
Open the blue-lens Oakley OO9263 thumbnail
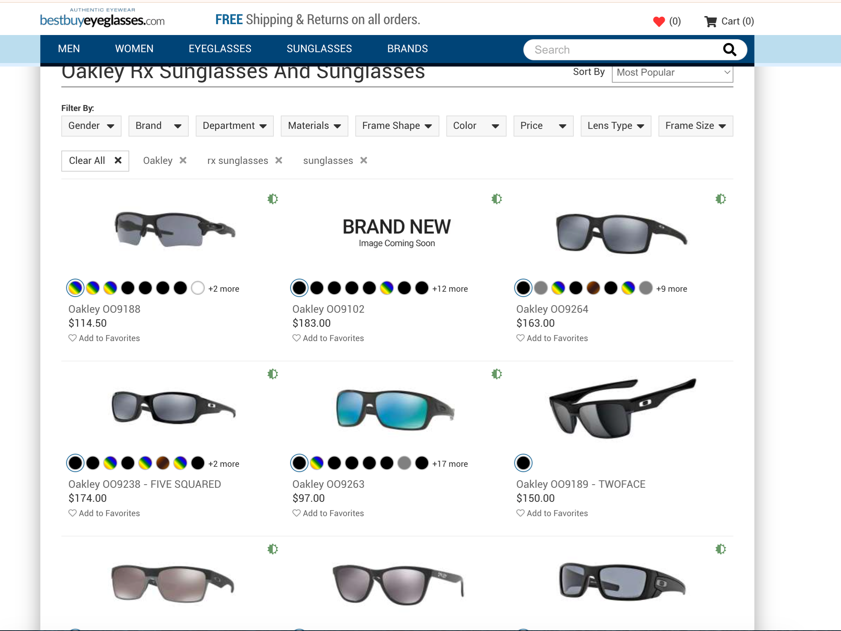[x=395, y=409]
